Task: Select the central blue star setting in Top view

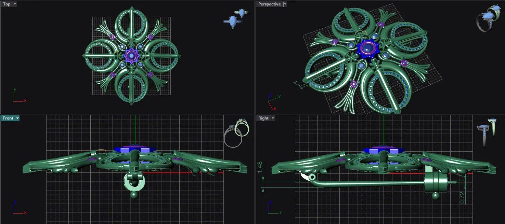Action: (x=131, y=56)
